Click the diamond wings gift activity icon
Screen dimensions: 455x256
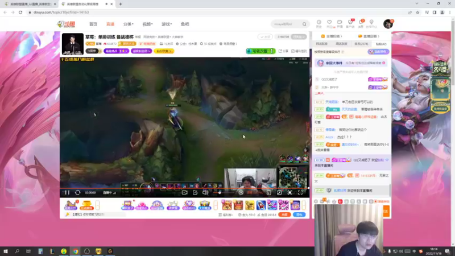(189, 205)
